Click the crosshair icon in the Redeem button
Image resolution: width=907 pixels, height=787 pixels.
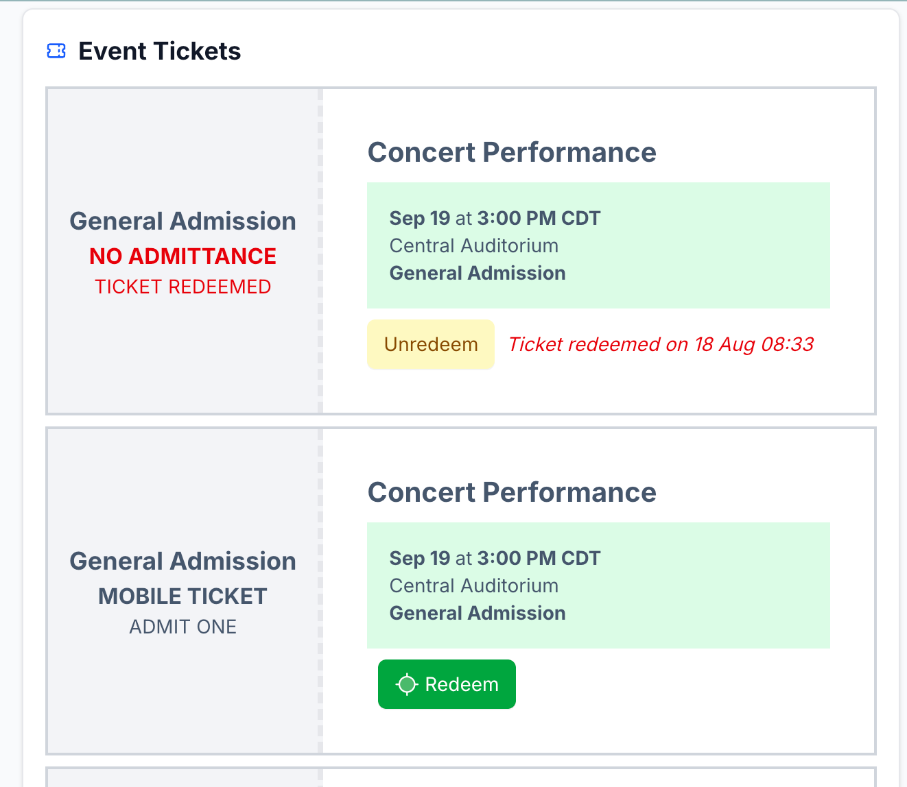pyautogui.click(x=407, y=684)
